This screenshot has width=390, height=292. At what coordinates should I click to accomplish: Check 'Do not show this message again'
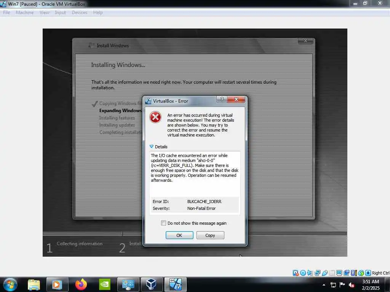click(163, 223)
